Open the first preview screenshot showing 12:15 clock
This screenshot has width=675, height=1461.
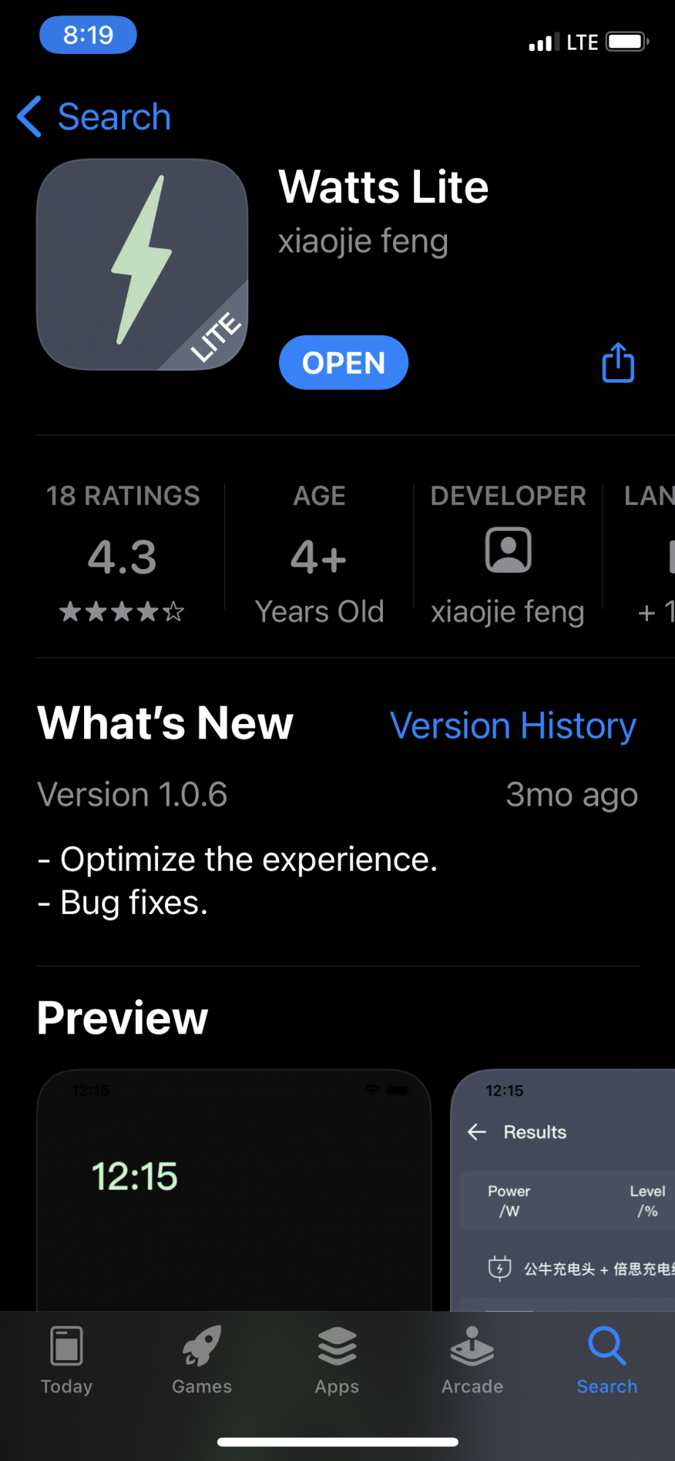[x=234, y=1190]
